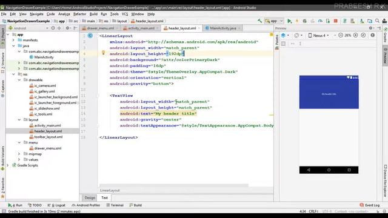Screen dimensions: 388x218
Task: Click Zoom to Fit preview icon
Action: pyautogui.click(x=363, y=35)
